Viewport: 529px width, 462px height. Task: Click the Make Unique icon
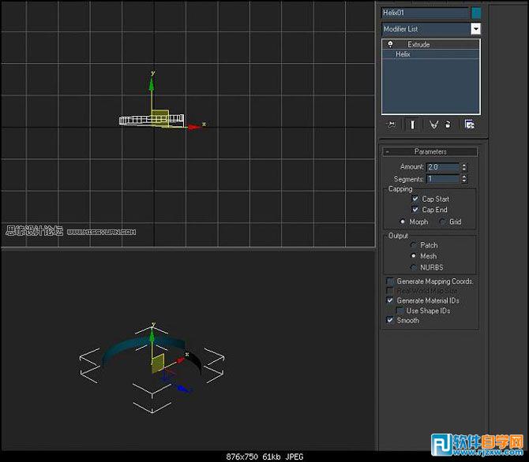tap(433, 125)
